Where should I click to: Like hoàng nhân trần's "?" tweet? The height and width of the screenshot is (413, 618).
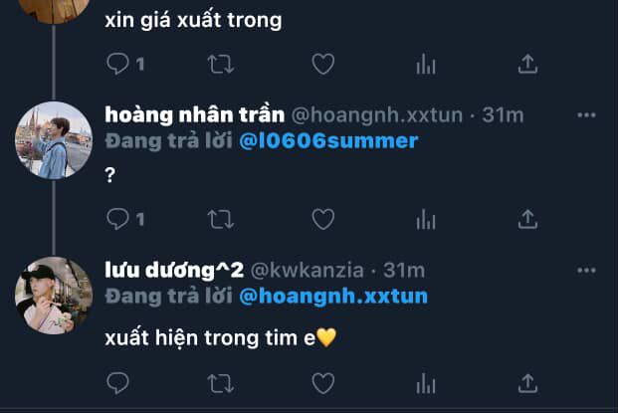click(x=323, y=219)
